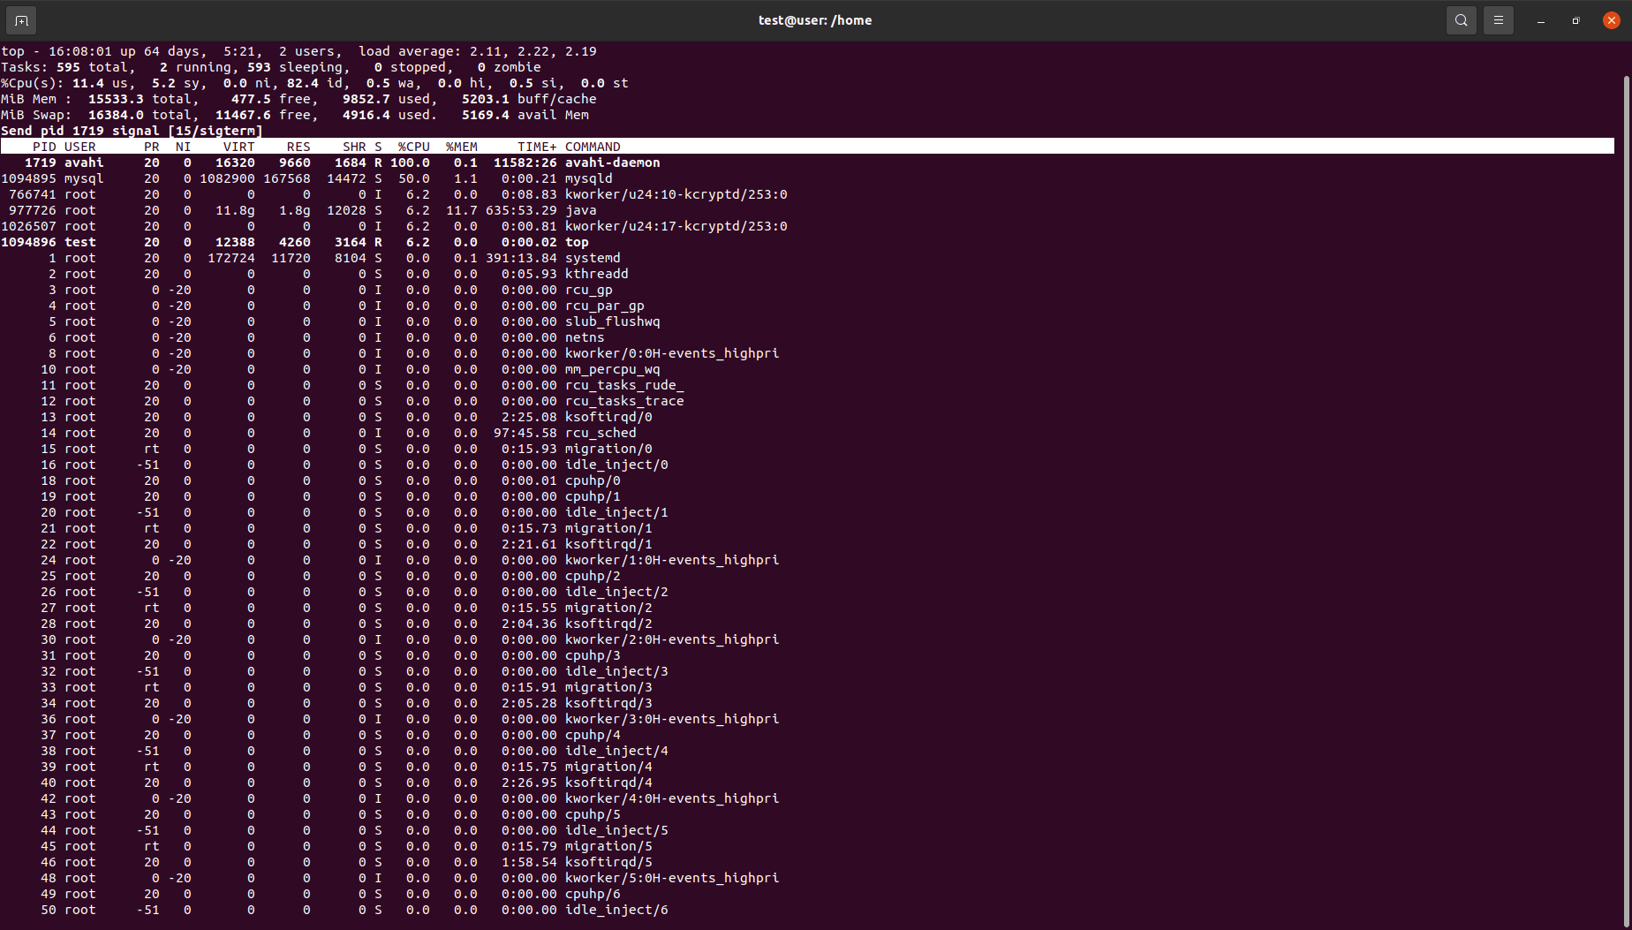
Task: Click the 11.8g VIRT value for java
Action: [235, 210]
